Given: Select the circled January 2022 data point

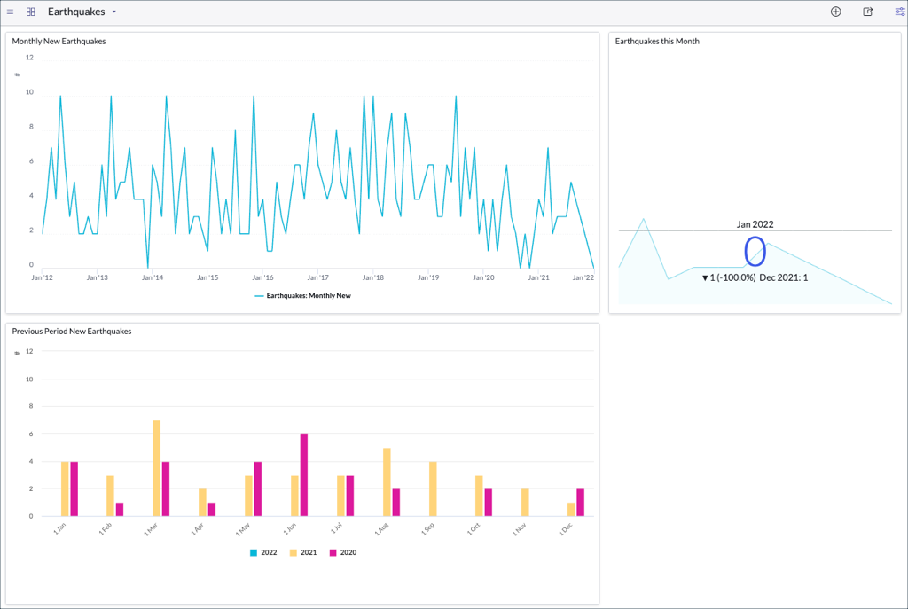Looking at the screenshot, I should pyautogui.click(x=755, y=251).
